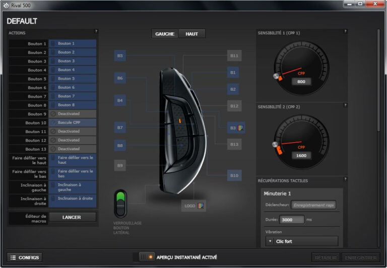Select the B13 button marker

[234, 144]
